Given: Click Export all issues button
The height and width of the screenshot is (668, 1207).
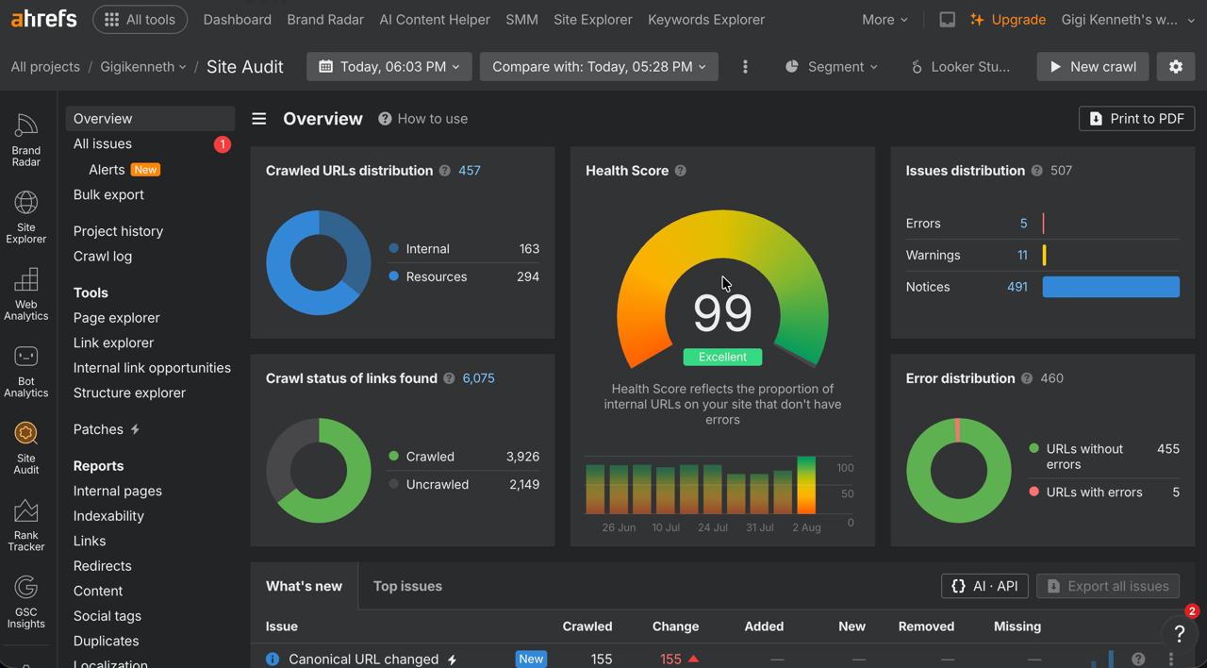Looking at the screenshot, I should [x=1108, y=586].
